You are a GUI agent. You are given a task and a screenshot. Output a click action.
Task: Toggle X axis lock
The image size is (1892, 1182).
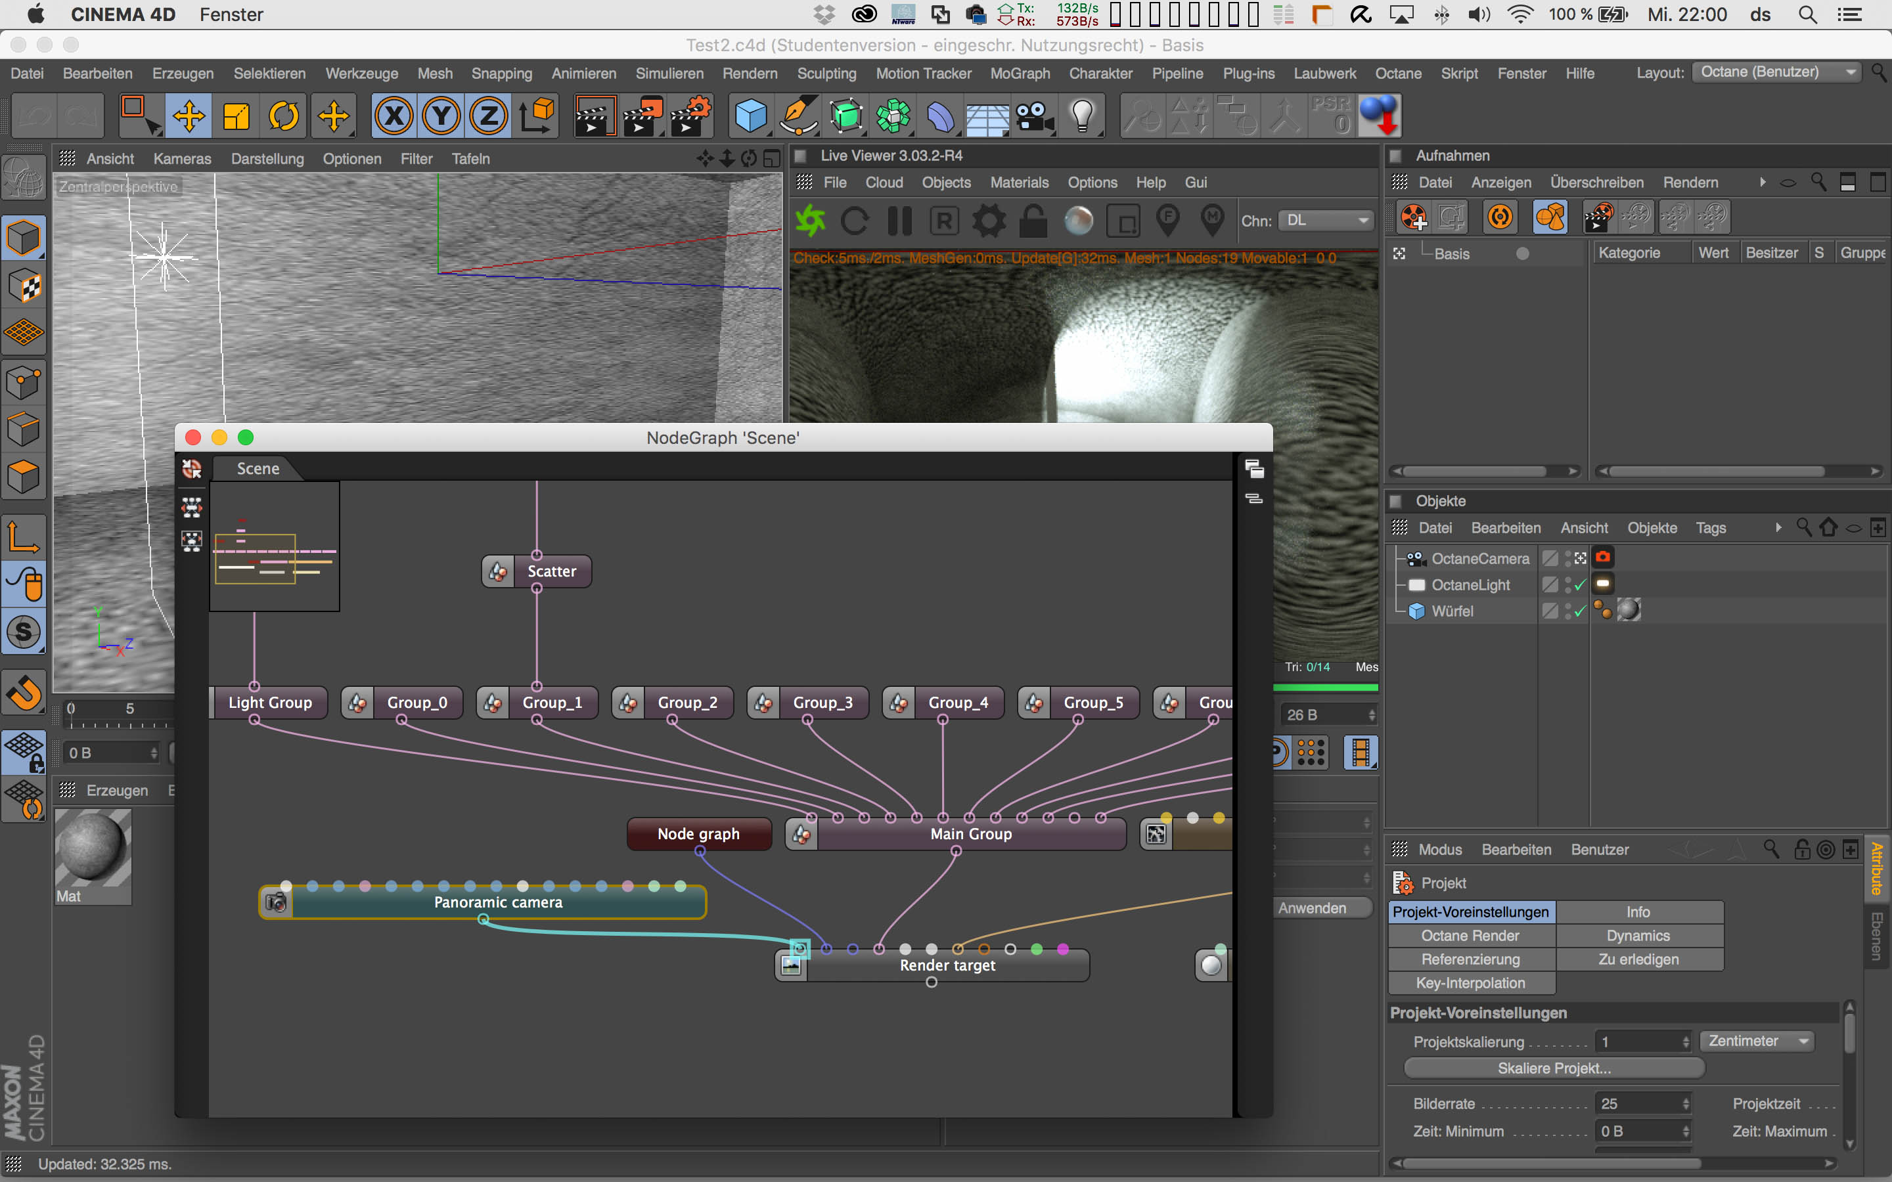[x=394, y=116]
